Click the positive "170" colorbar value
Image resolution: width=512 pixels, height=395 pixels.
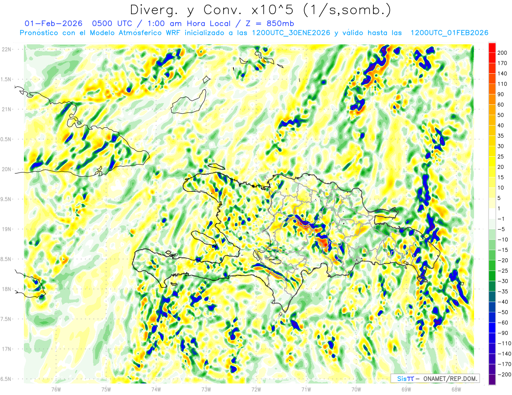tap(503, 63)
